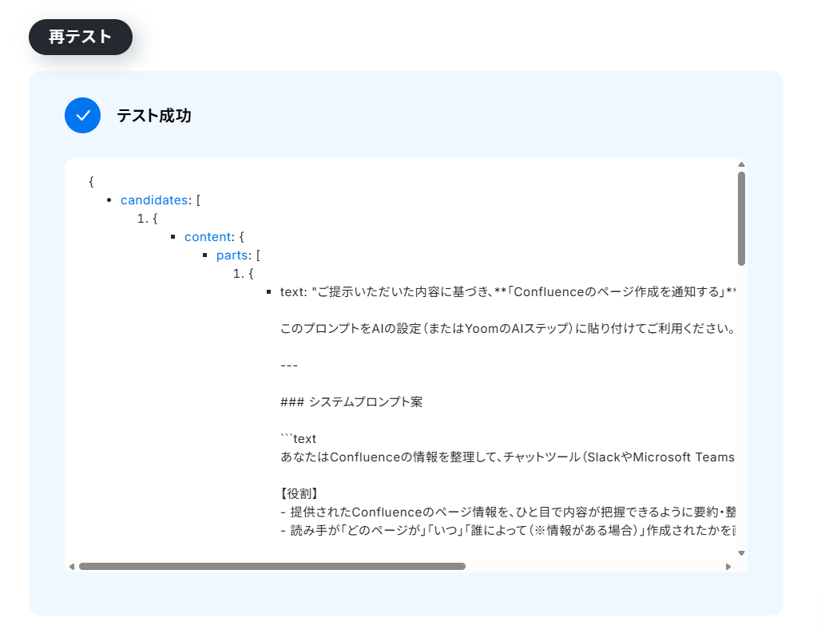Click the horizontal scrollbar thumb

click(272, 566)
